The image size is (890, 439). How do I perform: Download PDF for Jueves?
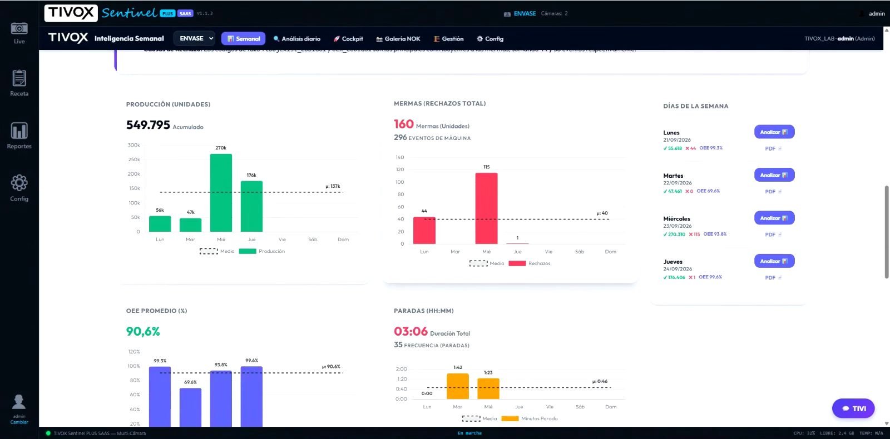click(773, 277)
